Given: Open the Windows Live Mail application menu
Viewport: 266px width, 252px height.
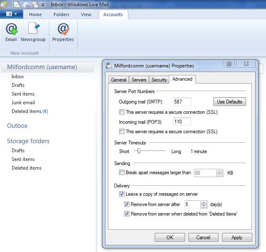Looking at the screenshot, I should (12, 14).
